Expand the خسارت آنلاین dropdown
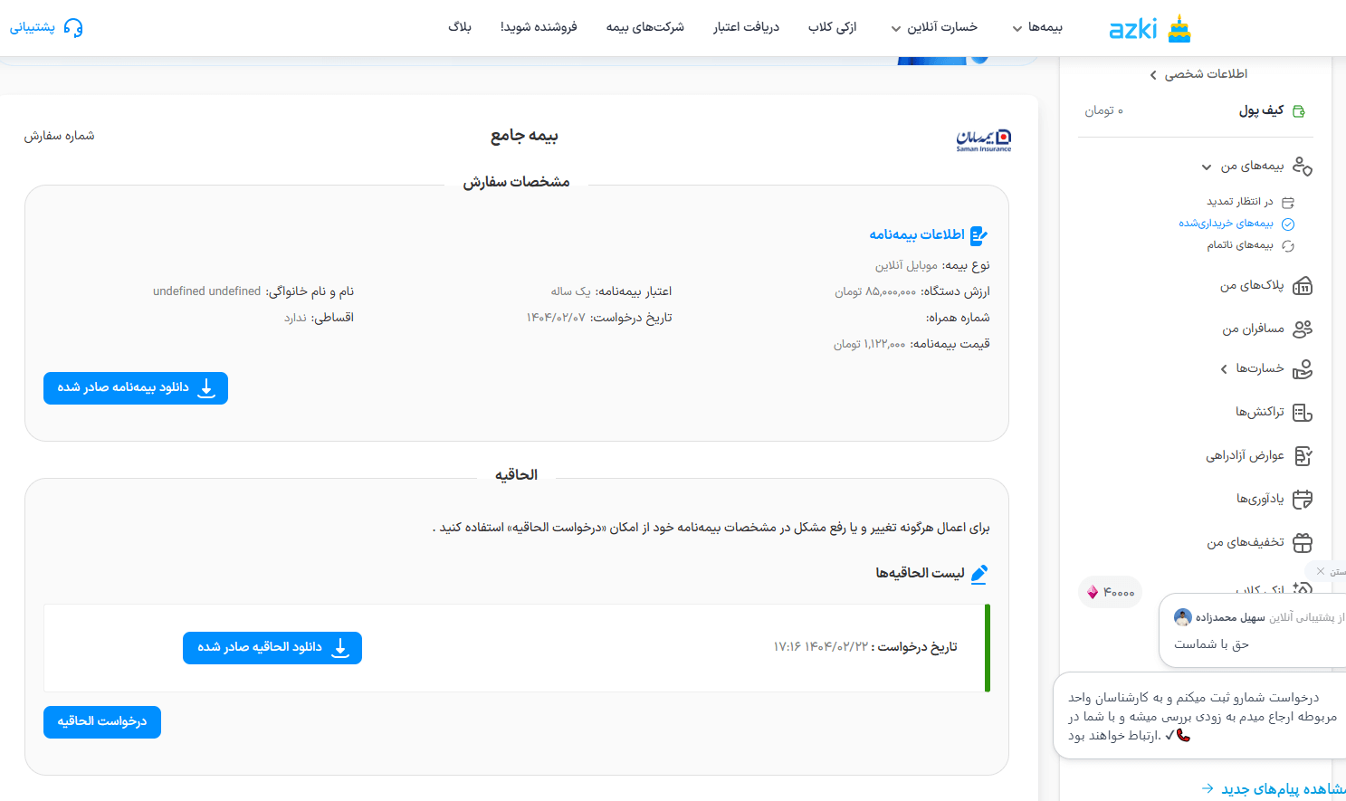Image resolution: width=1346 pixels, height=801 pixels. [x=937, y=27]
